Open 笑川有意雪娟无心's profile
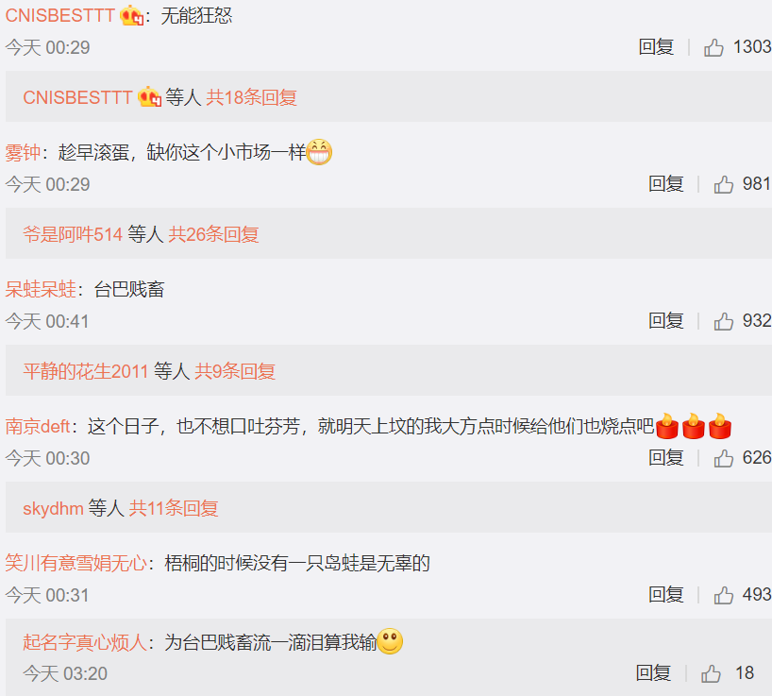772x696 pixels. tap(76, 564)
